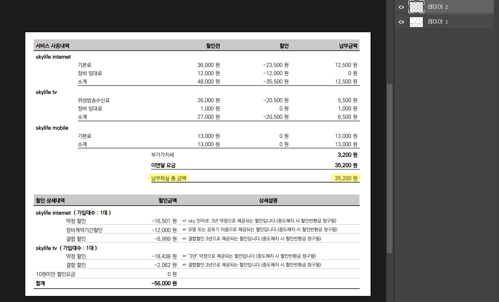
Task: Click the skylife mobile section title
Action: pos(52,128)
